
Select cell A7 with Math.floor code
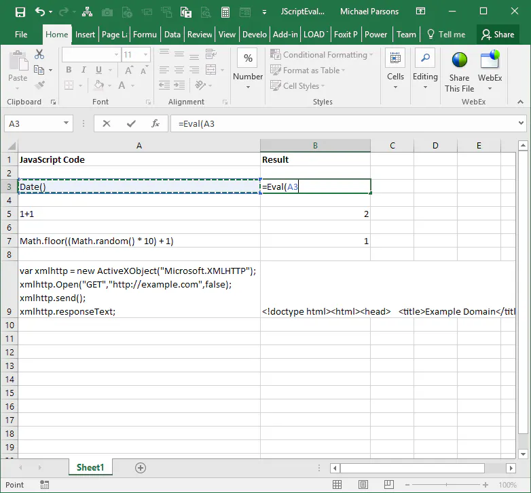[x=139, y=241]
